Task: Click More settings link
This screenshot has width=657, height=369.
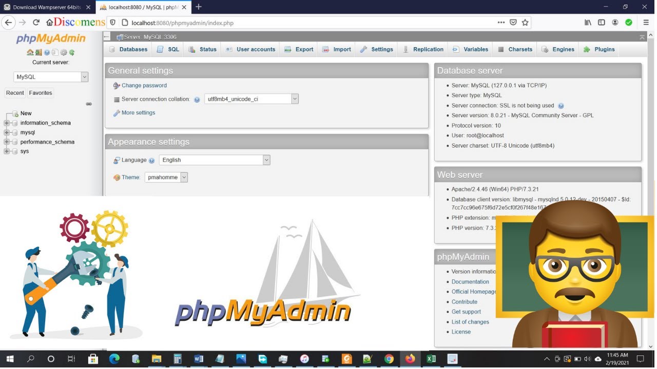Action: coord(138,113)
